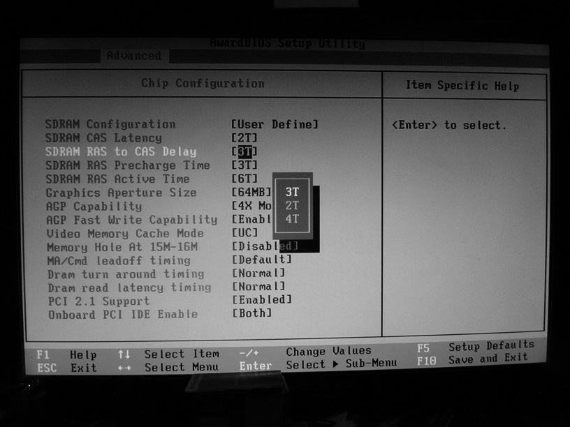Select the Video Memory Cache Mode label
Screen dimensions: 570x427
(x=125, y=234)
